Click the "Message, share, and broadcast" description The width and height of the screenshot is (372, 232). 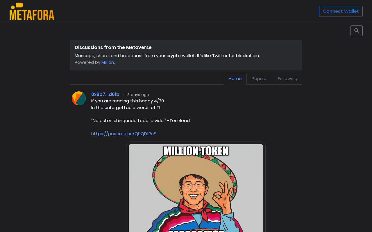pyautogui.click(x=167, y=56)
